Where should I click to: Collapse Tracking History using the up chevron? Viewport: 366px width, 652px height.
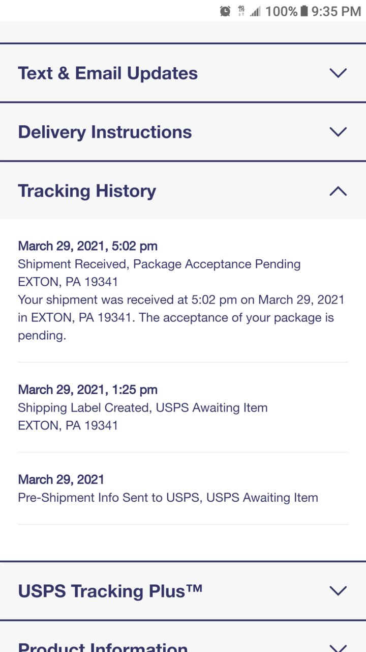(338, 191)
